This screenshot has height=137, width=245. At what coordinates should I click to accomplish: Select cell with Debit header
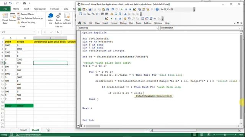coord(10,41)
